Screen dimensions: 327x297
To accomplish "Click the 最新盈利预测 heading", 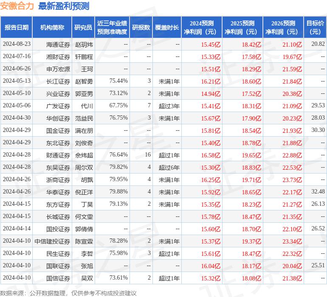I will (x=64, y=6).
